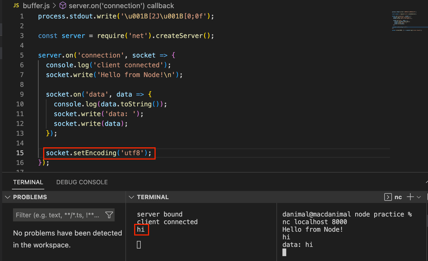Open the launch profile dropdown arrow
Screen dimensions: 428x261
[x=419, y=197]
